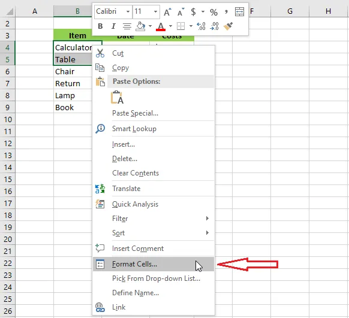Viewport: 349px width, 318px height.
Task: Choose Copy from the context menu
Action: coord(154,68)
